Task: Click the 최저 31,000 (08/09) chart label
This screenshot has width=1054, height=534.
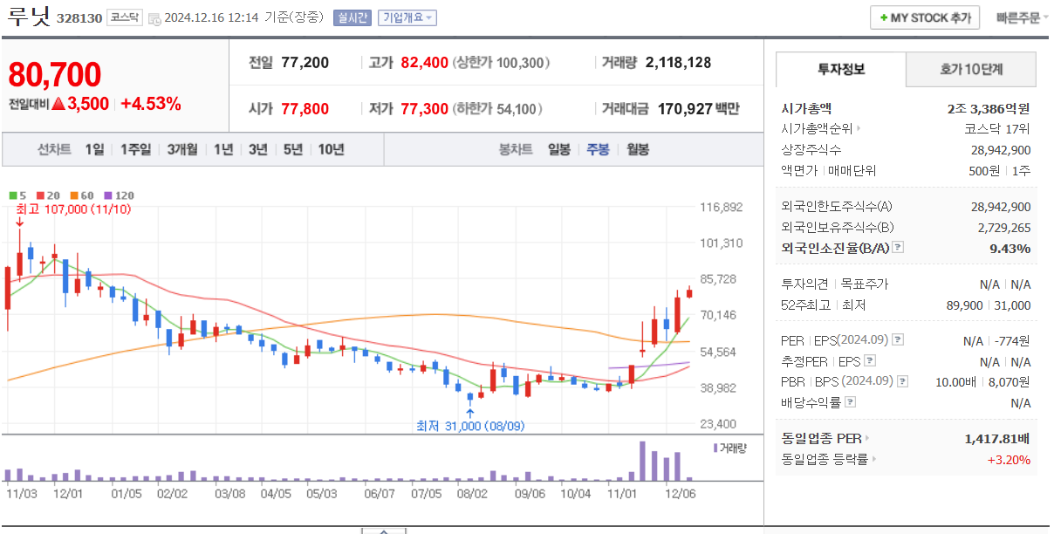Action: coord(470,426)
